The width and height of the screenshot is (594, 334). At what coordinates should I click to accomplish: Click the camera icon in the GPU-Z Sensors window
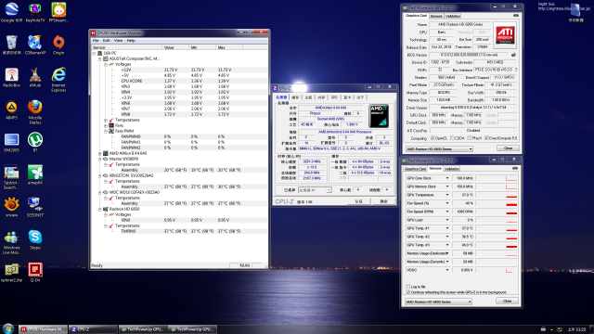point(515,169)
